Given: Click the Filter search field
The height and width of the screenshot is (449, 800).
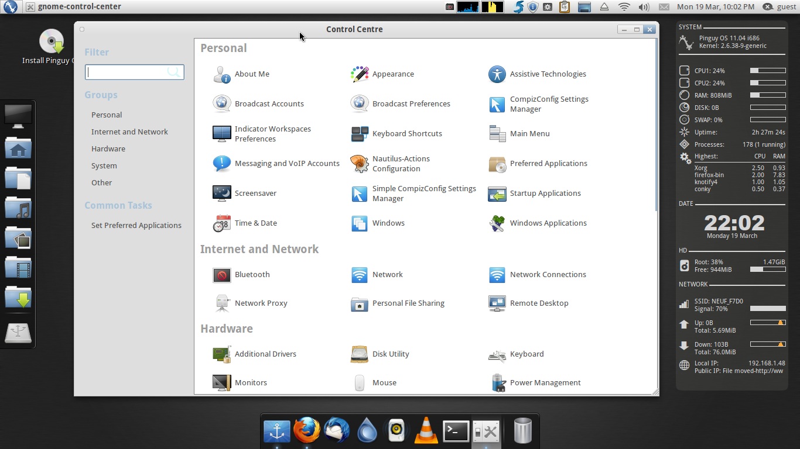Looking at the screenshot, I should (x=134, y=72).
